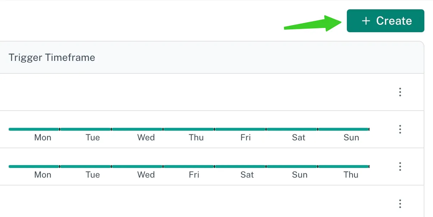
Task: Click Thu segment in the row ending Thu
Action: pyautogui.click(x=344, y=167)
